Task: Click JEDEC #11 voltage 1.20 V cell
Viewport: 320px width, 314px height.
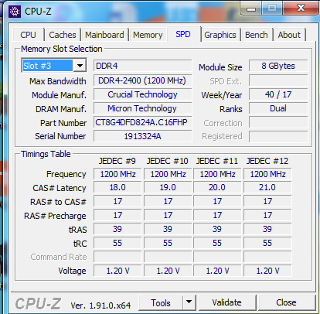Action: (217, 271)
